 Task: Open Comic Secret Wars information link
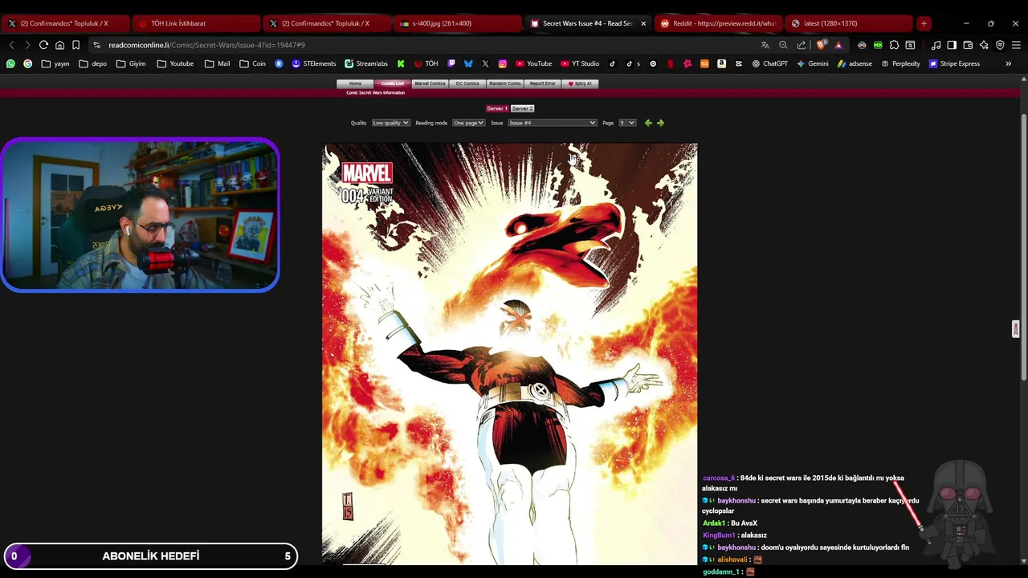(375, 92)
